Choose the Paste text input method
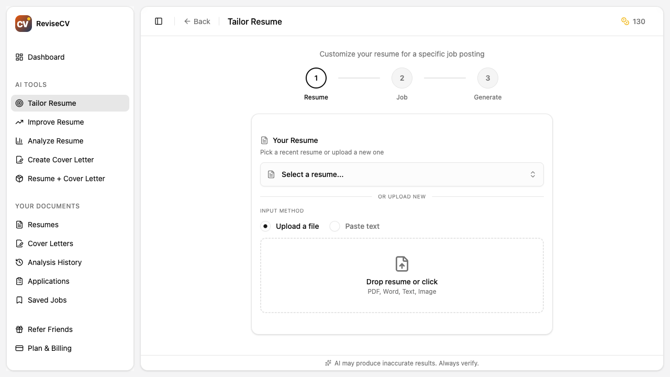670x377 pixels. coord(334,226)
